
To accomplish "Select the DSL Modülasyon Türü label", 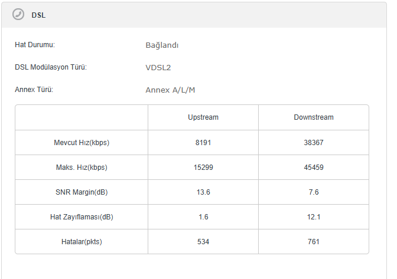I will point(51,67).
